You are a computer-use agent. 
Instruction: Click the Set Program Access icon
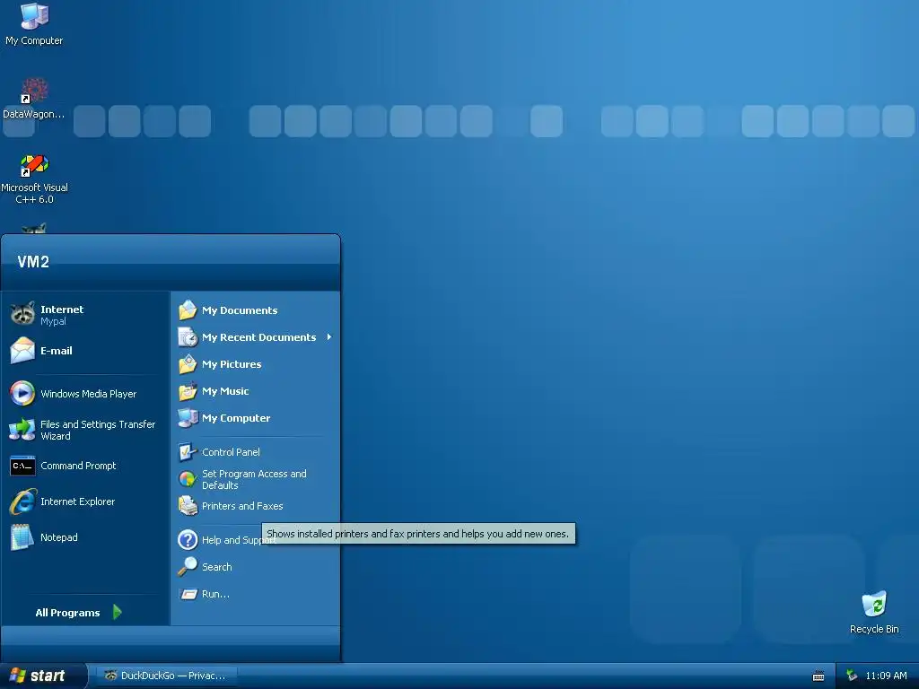coord(188,479)
